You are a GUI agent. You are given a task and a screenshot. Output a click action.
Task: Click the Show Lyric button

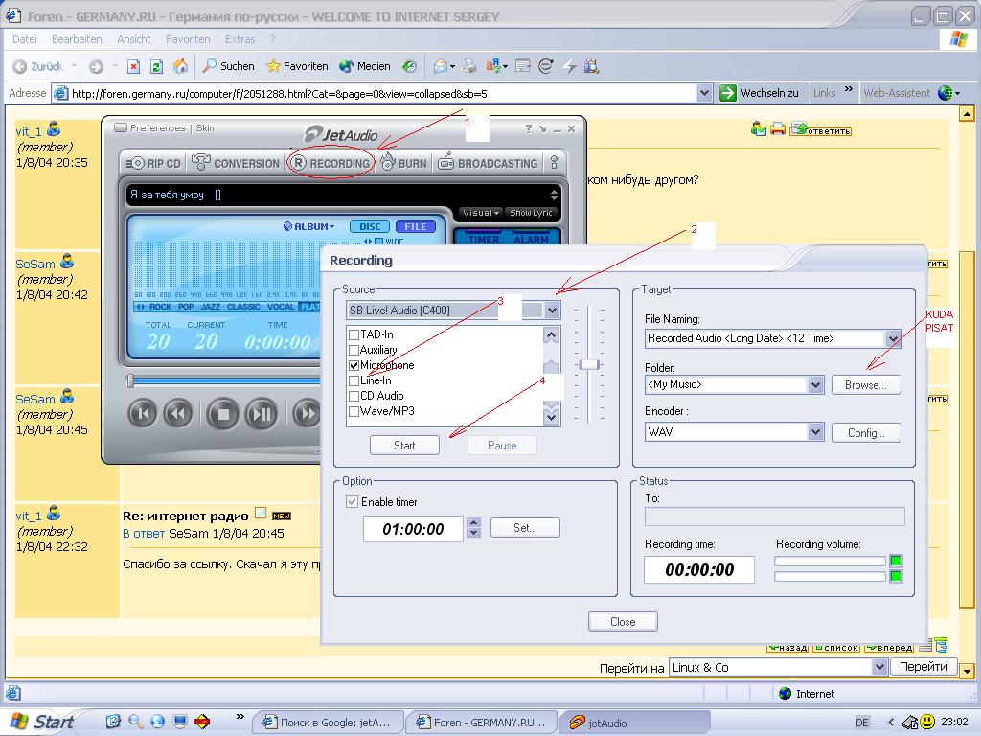pyautogui.click(x=531, y=213)
